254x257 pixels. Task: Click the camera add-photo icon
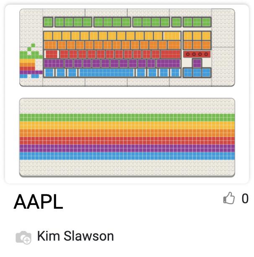point(23,237)
